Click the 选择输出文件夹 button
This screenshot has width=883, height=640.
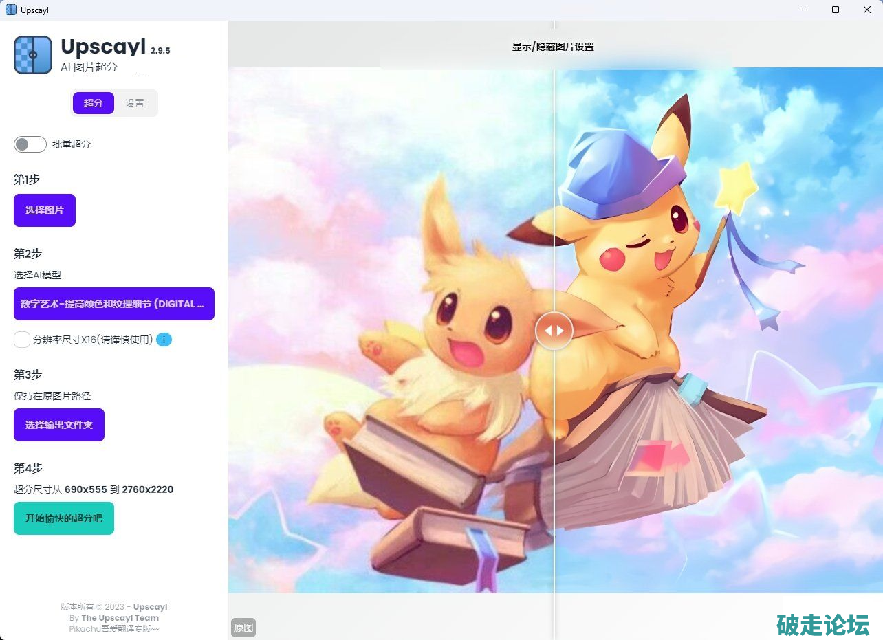(59, 425)
